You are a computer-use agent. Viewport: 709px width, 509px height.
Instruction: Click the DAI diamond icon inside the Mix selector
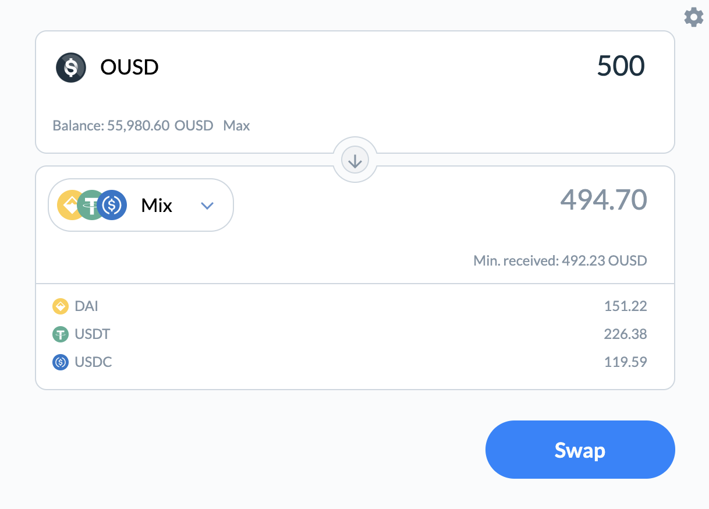pyautogui.click(x=71, y=205)
